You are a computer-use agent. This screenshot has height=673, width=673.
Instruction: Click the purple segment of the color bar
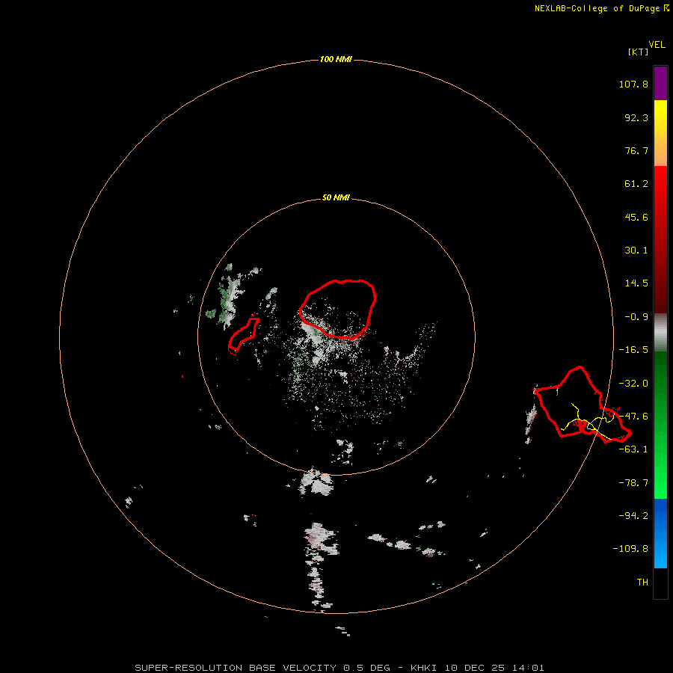(x=660, y=83)
